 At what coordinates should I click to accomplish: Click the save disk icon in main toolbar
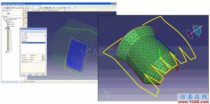click(7, 8)
